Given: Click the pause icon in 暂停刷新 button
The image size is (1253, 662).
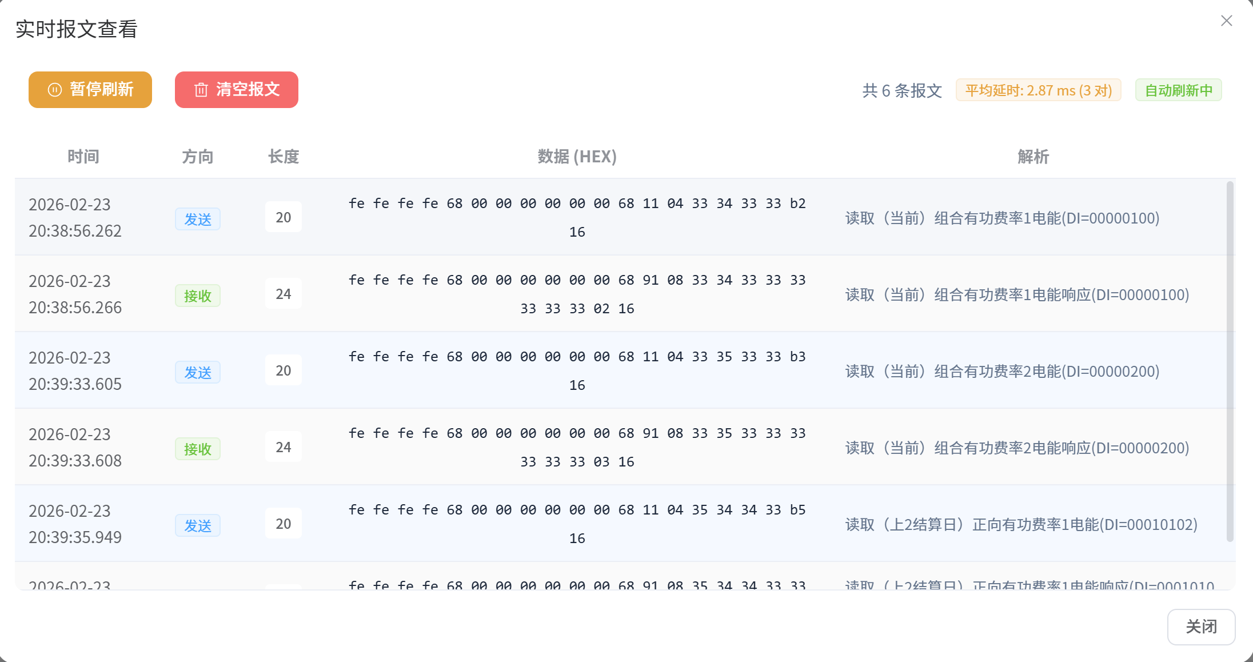Looking at the screenshot, I should 55,90.
